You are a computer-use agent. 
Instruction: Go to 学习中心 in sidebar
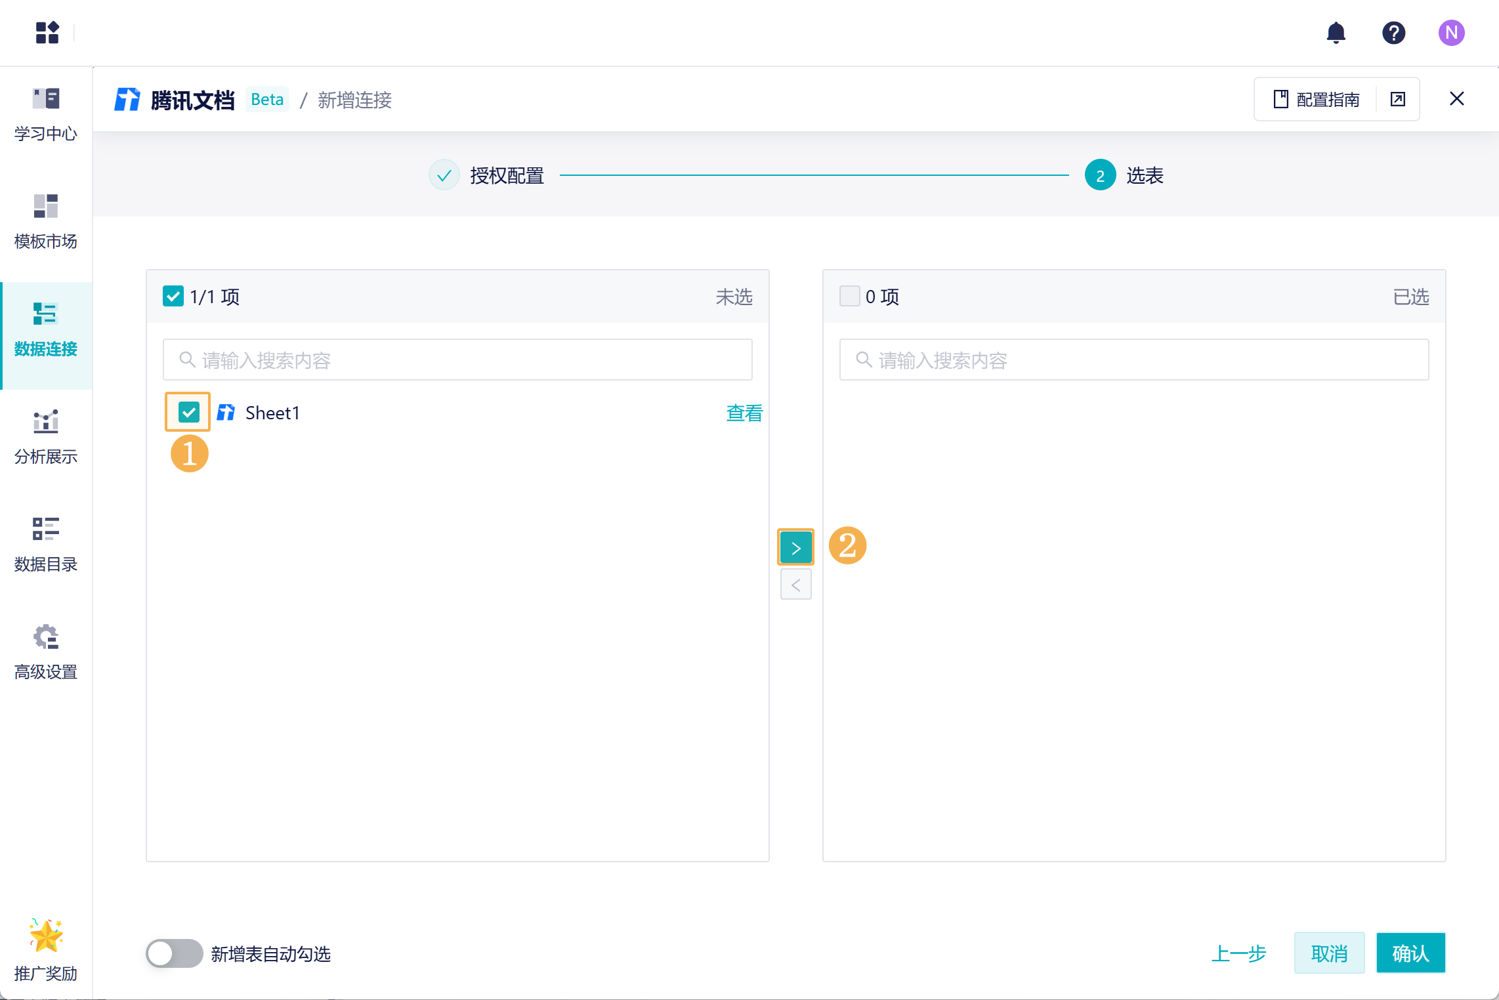pos(46,115)
